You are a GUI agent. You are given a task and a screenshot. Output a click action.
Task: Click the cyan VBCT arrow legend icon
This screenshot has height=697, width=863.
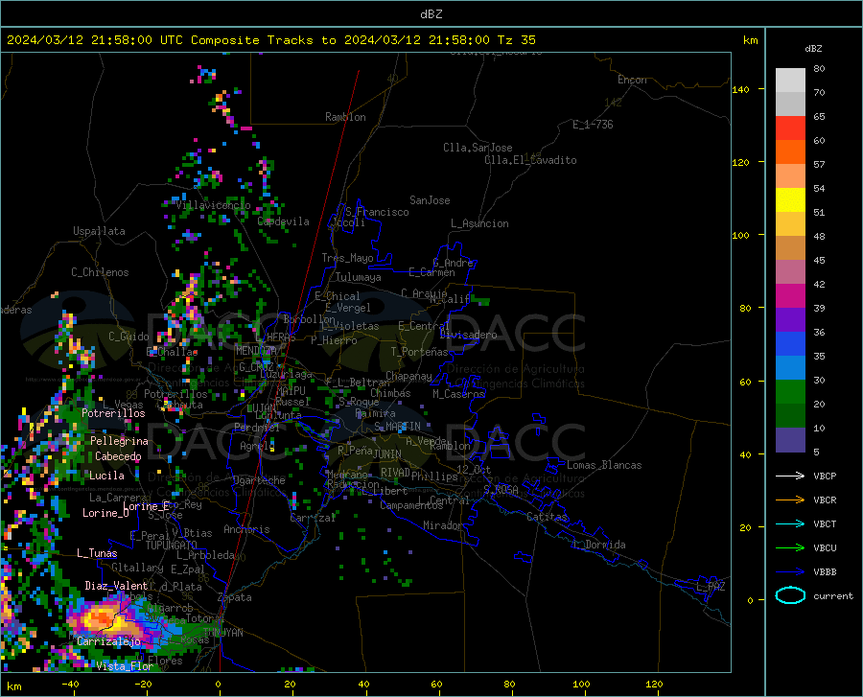tap(790, 523)
